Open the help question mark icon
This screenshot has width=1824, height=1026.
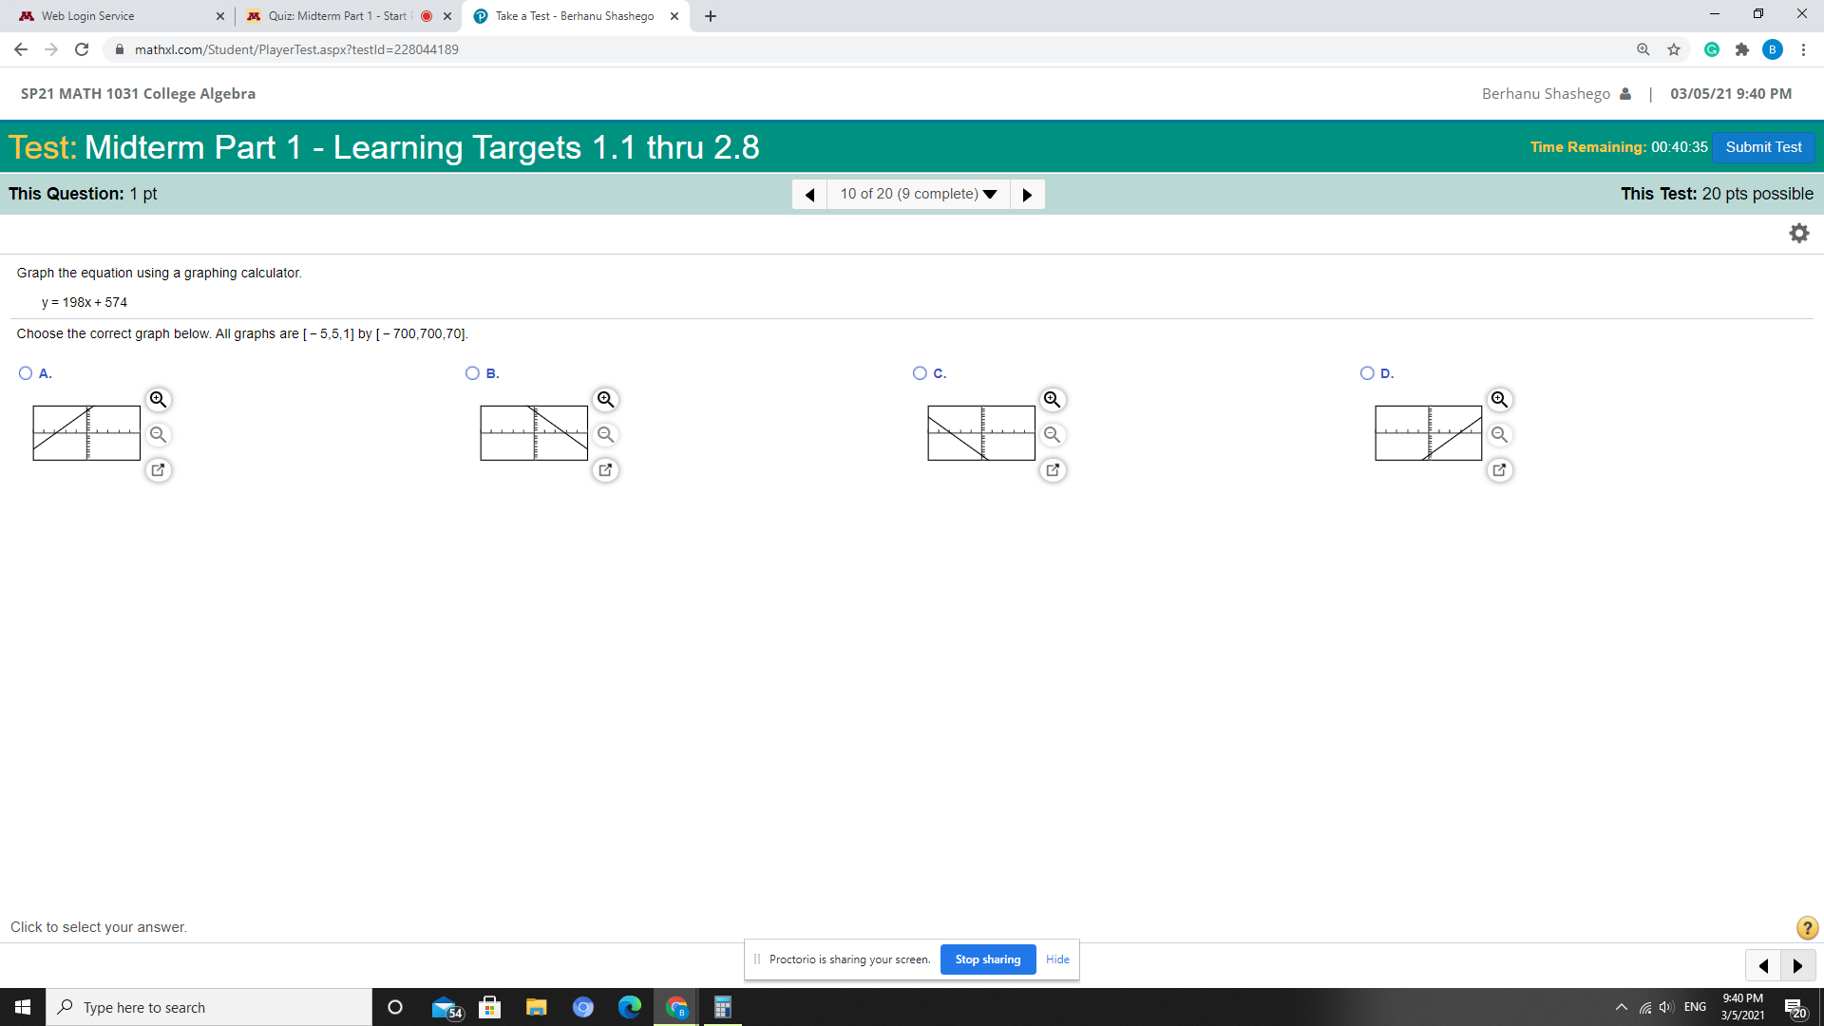(x=1807, y=928)
